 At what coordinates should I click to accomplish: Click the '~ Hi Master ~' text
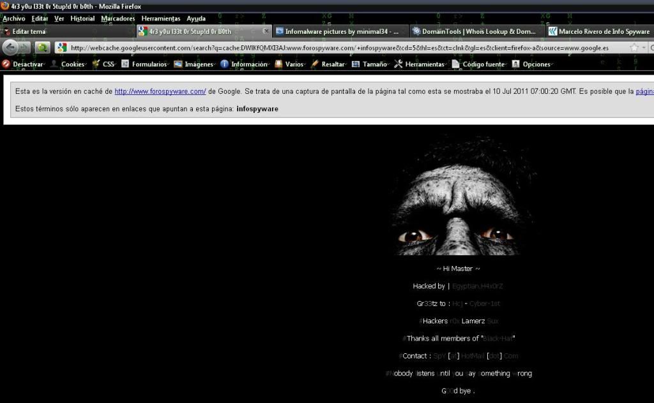point(459,268)
